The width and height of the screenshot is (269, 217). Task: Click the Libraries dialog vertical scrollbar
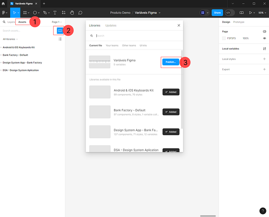point(182,89)
